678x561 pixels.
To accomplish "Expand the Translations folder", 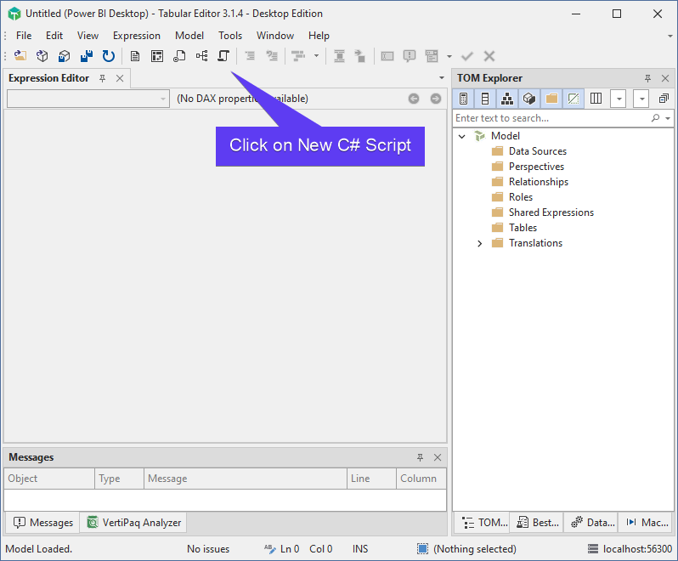I will click(479, 243).
